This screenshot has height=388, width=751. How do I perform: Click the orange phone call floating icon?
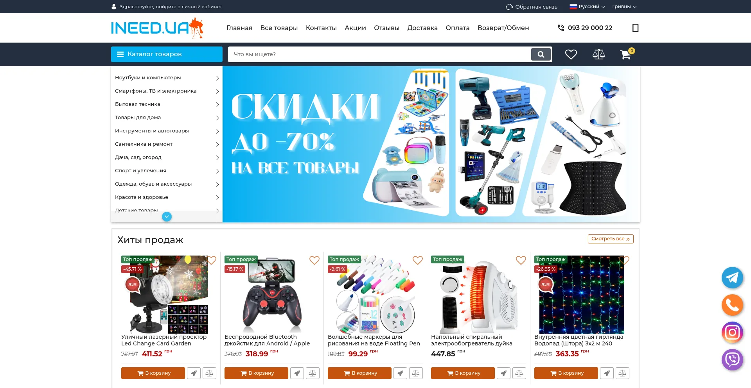pyautogui.click(x=732, y=305)
